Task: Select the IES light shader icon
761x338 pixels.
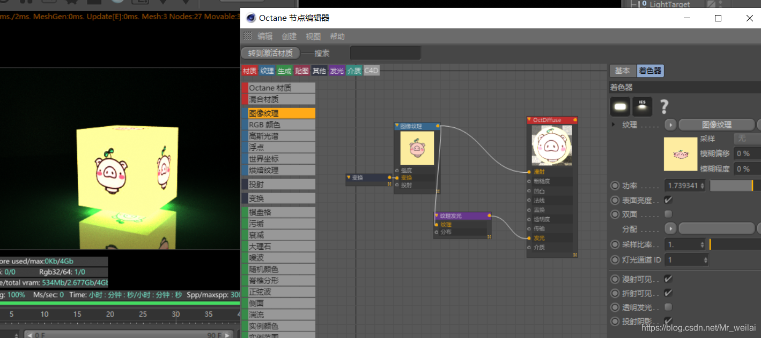Action: [642, 106]
